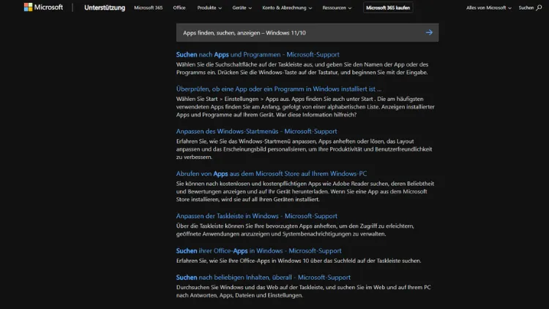Open Überprüfen, ob eine App installiert ist result
549x309 pixels.
[x=279, y=89]
